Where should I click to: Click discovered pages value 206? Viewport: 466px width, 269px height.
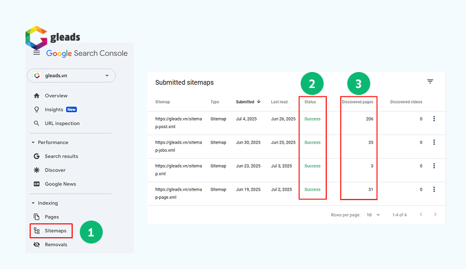(370, 119)
